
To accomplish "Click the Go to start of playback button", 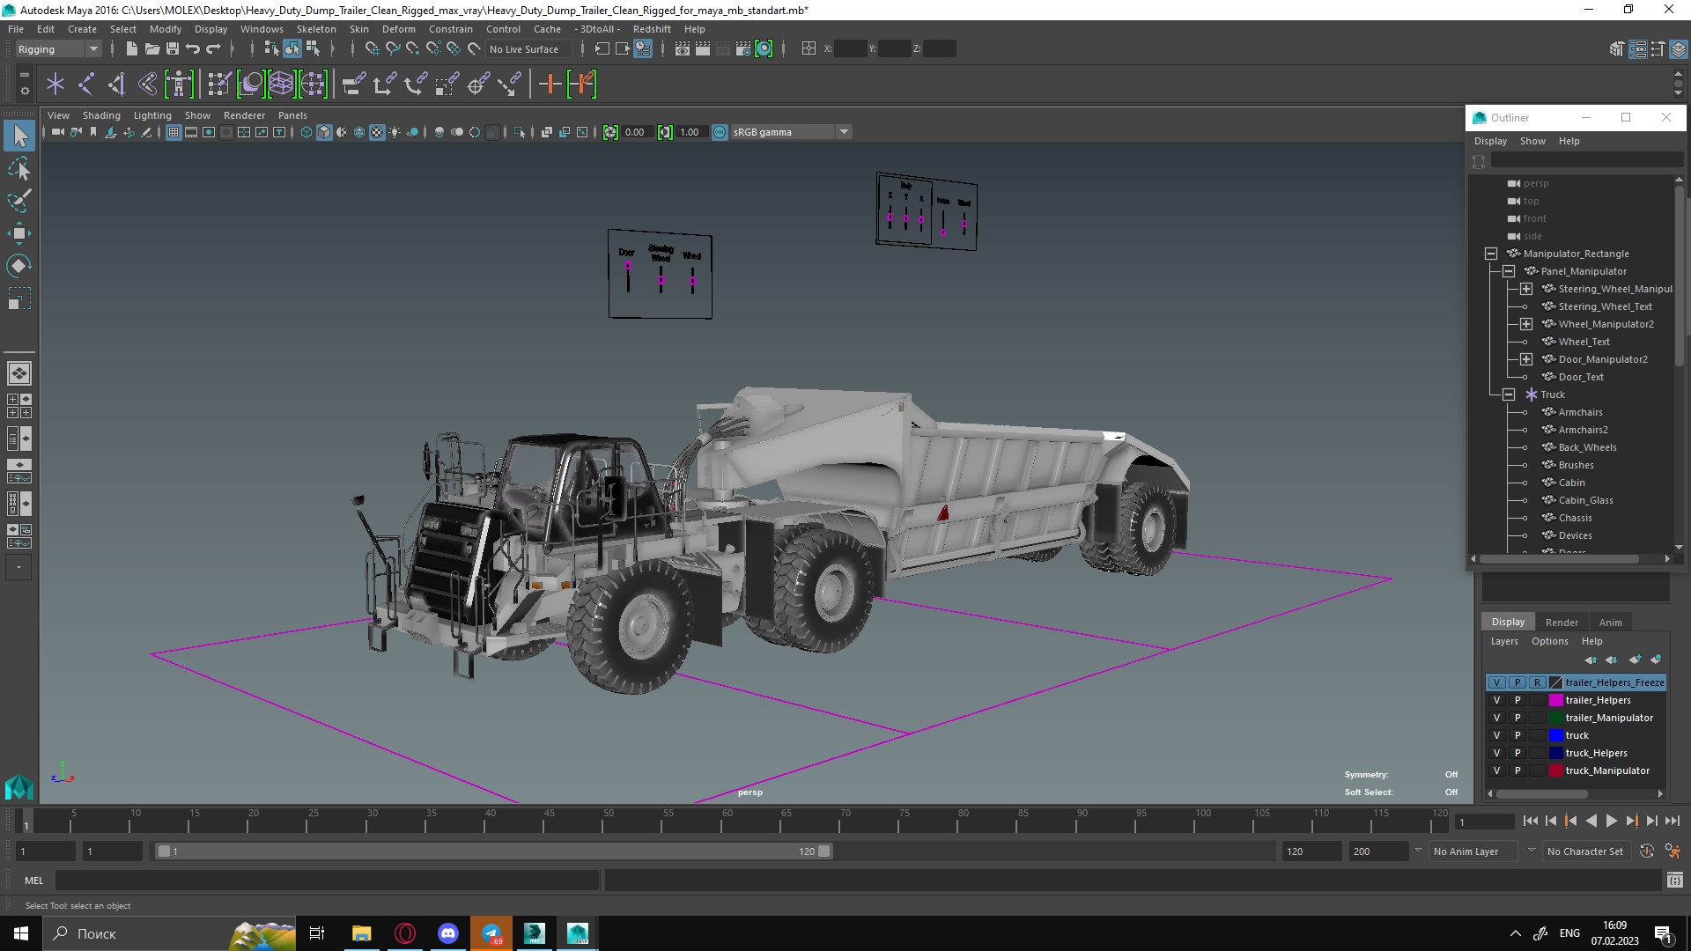I will tap(1530, 821).
